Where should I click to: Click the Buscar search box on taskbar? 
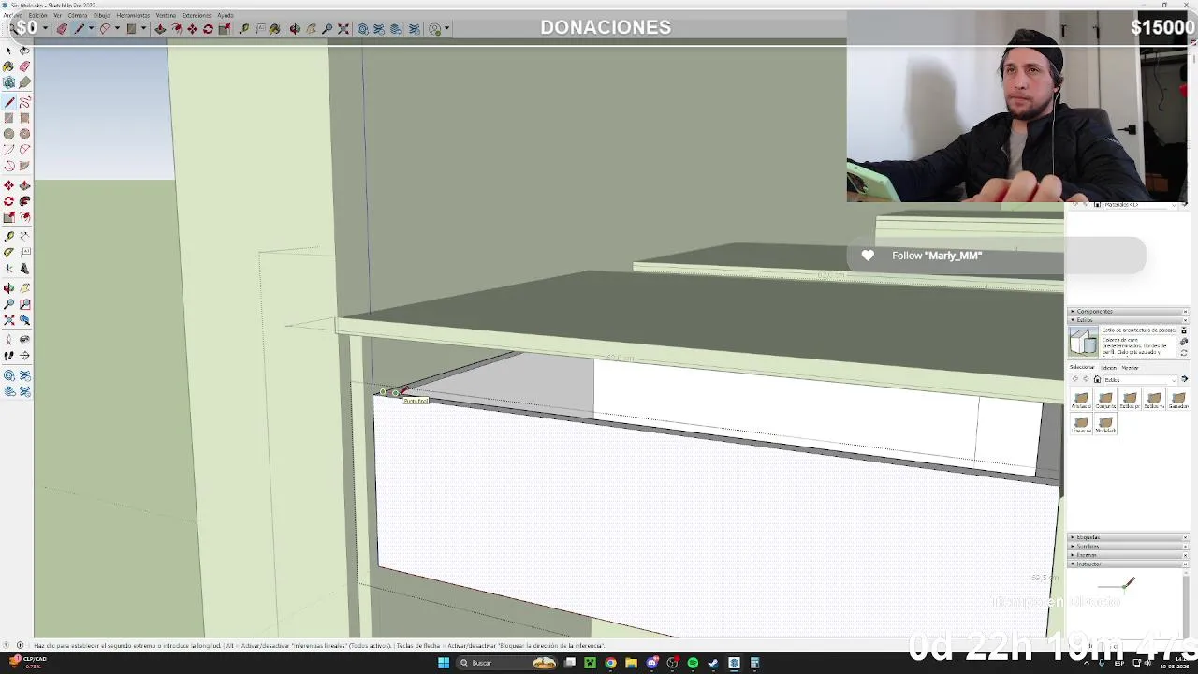(x=506, y=663)
